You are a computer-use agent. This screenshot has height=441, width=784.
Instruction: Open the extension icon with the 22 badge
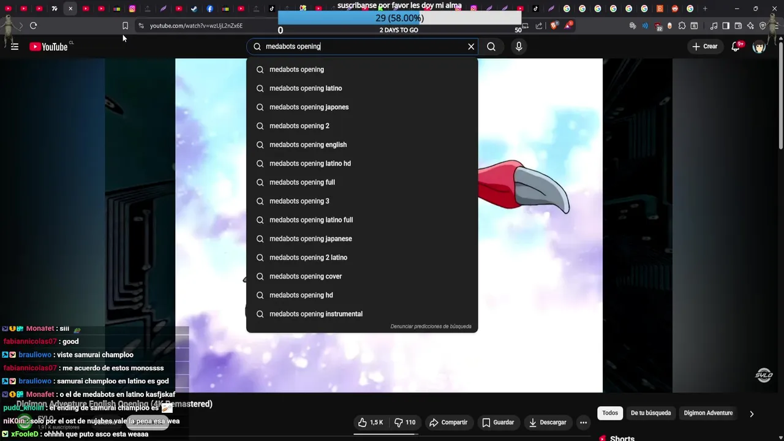(x=658, y=26)
